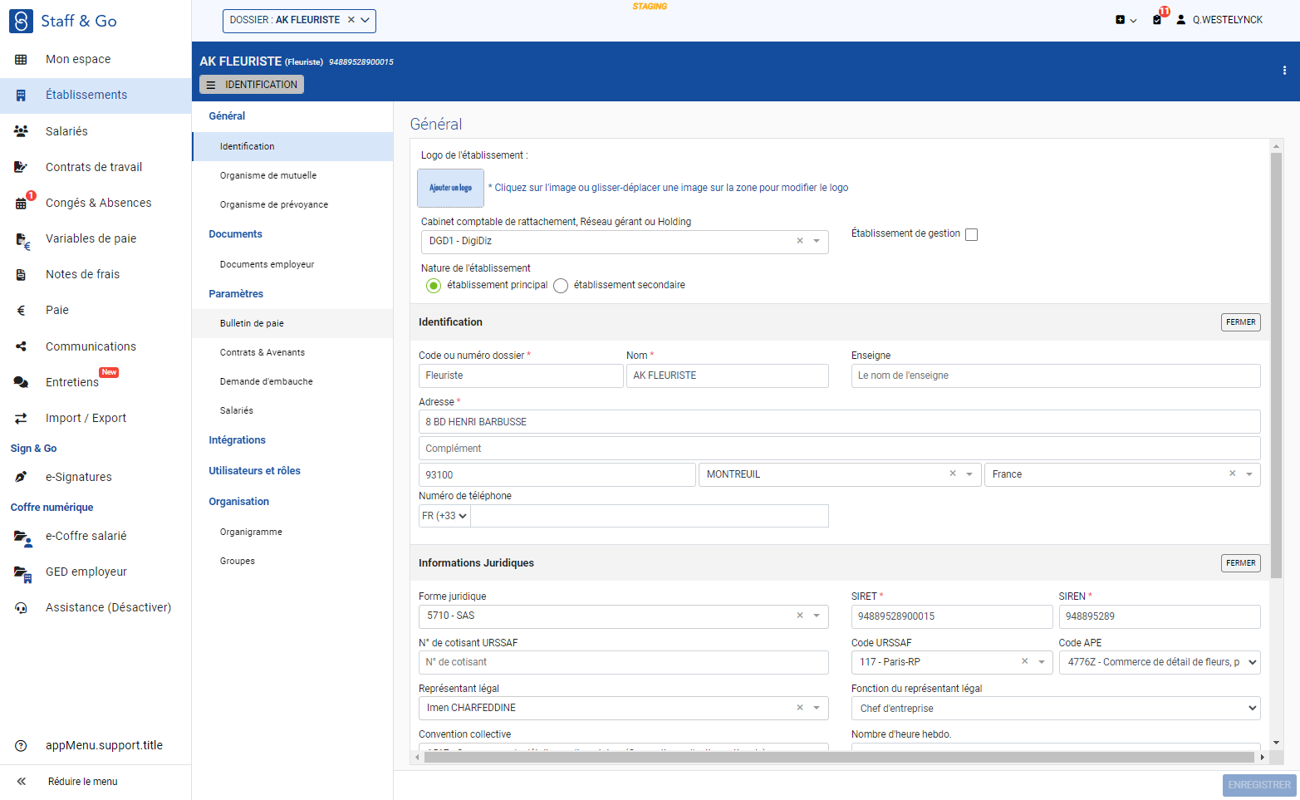Open Communications share icon
Viewport: 1300px width, 800px height.
(21, 346)
